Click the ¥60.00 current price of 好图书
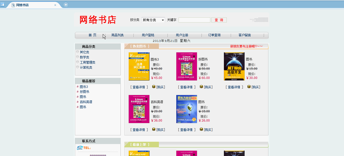This screenshot has width=344, height=156. click(204, 78)
